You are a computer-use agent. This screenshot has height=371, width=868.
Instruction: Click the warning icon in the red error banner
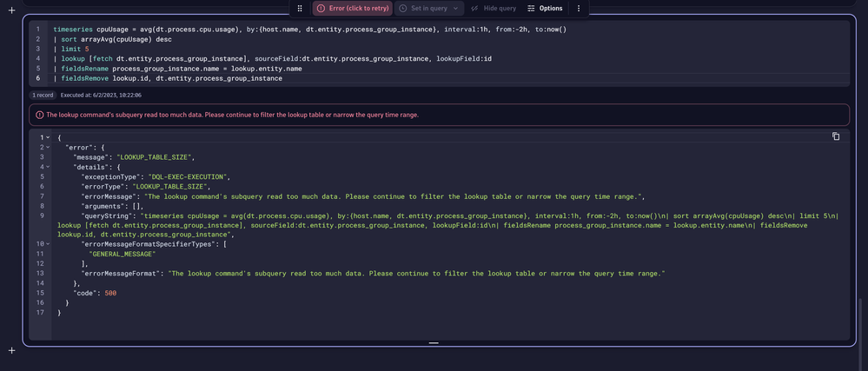click(x=40, y=115)
